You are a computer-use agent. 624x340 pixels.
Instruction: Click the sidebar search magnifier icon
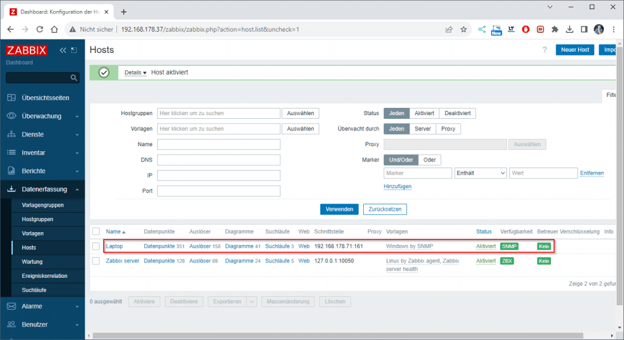click(74, 77)
